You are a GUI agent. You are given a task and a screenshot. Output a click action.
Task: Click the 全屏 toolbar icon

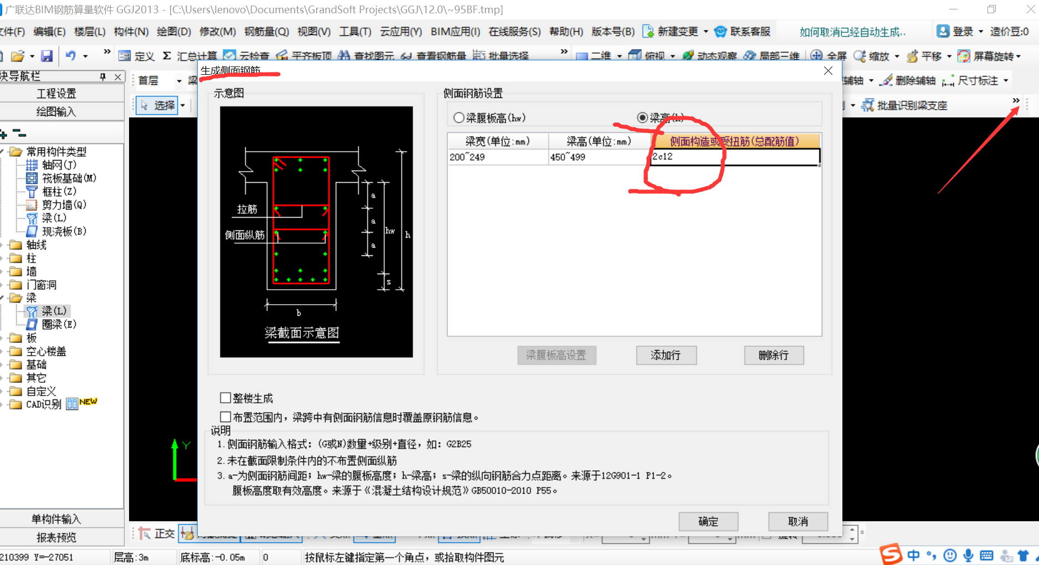click(816, 56)
